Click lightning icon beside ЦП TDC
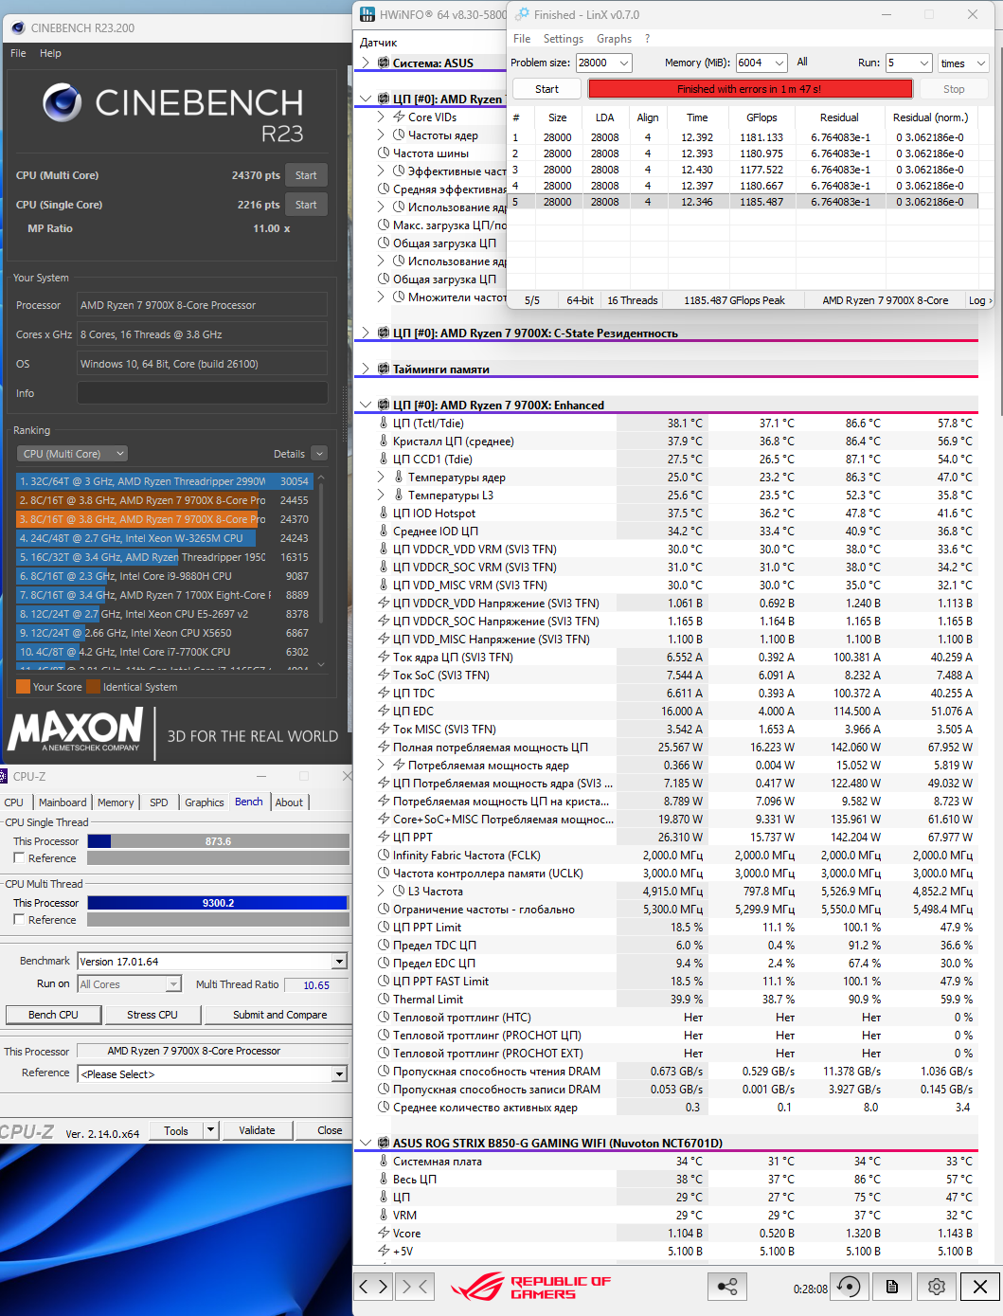Image resolution: width=1003 pixels, height=1316 pixels. (384, 694)
